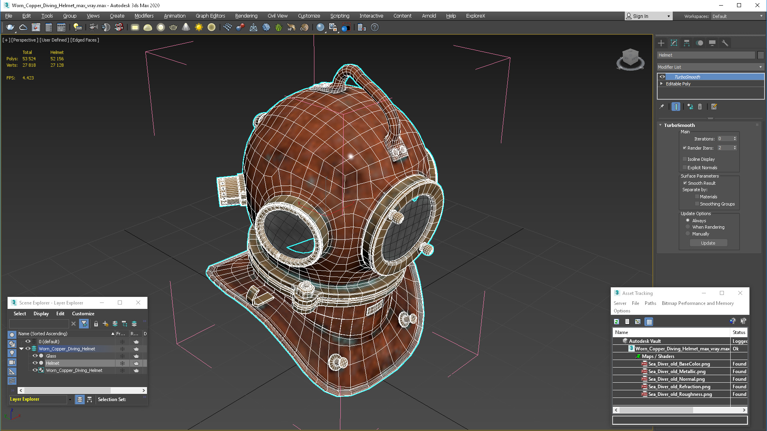Open the Graph Editors menu

pos(210,16)
